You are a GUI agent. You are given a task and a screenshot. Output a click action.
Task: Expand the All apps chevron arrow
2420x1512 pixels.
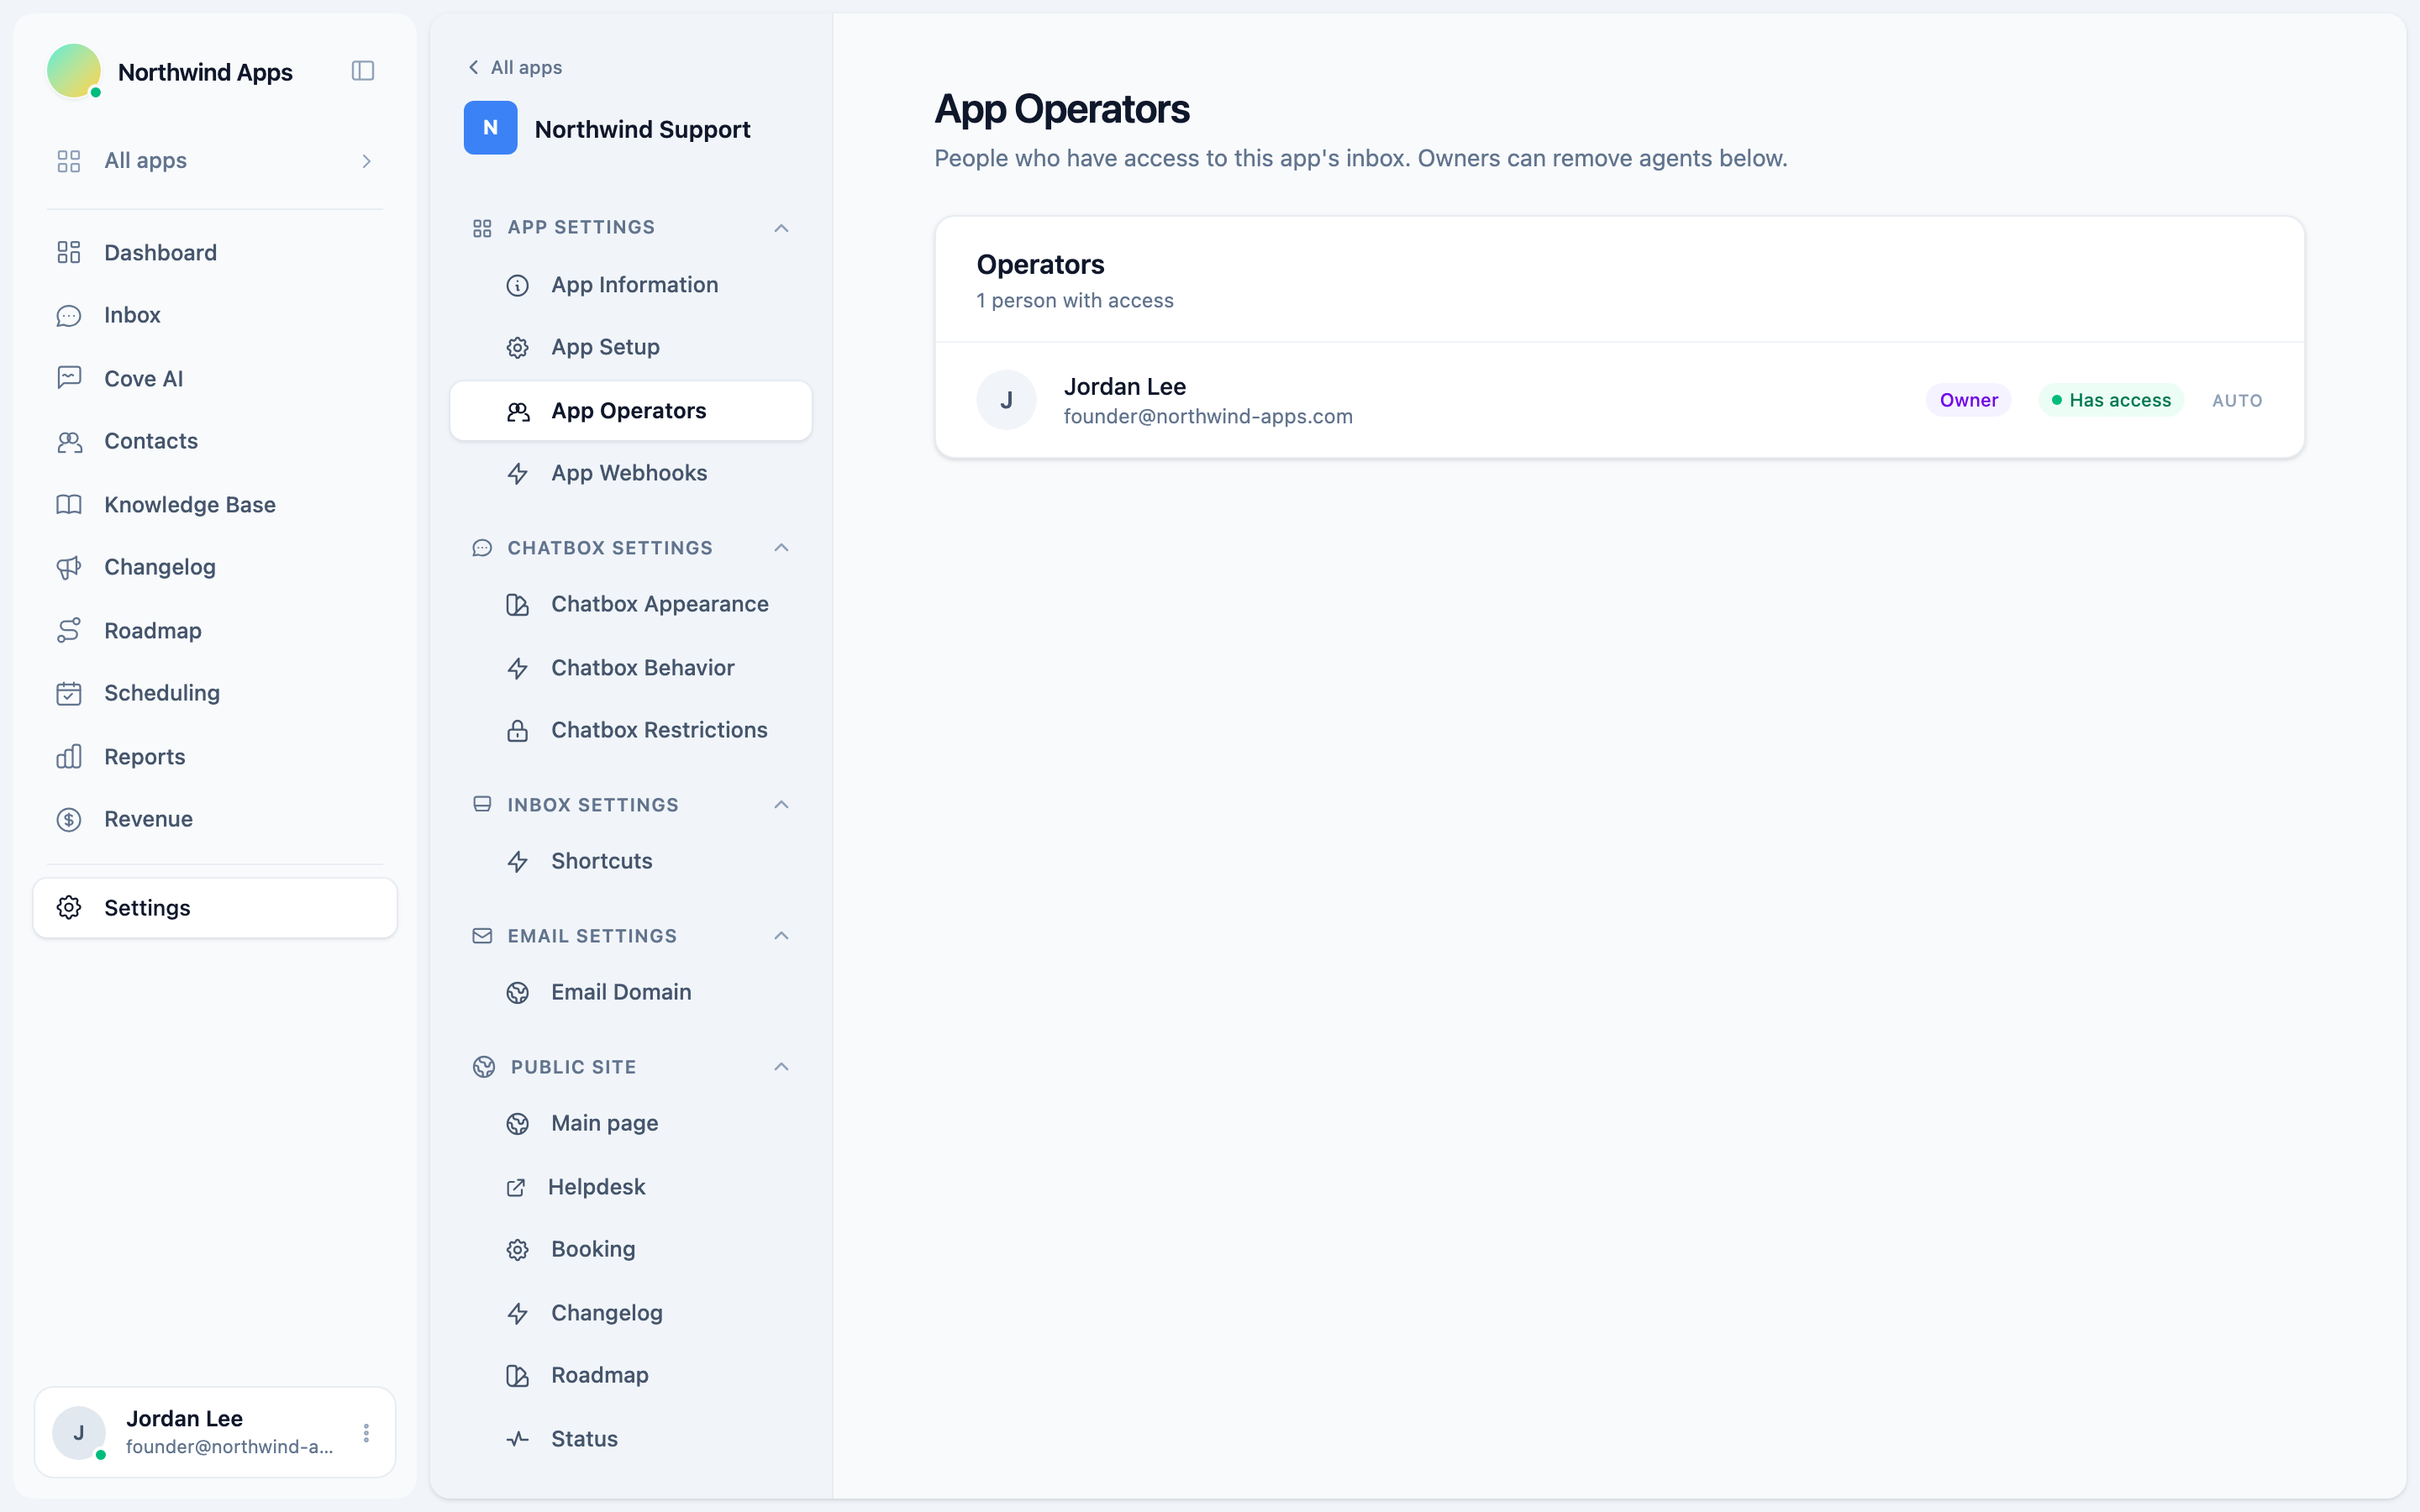367,161
